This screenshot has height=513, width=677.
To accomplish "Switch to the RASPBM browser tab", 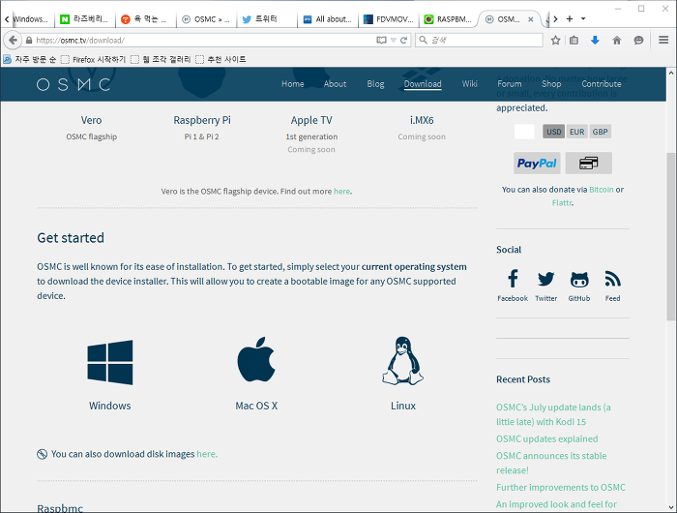I will [x=448, y=19].
